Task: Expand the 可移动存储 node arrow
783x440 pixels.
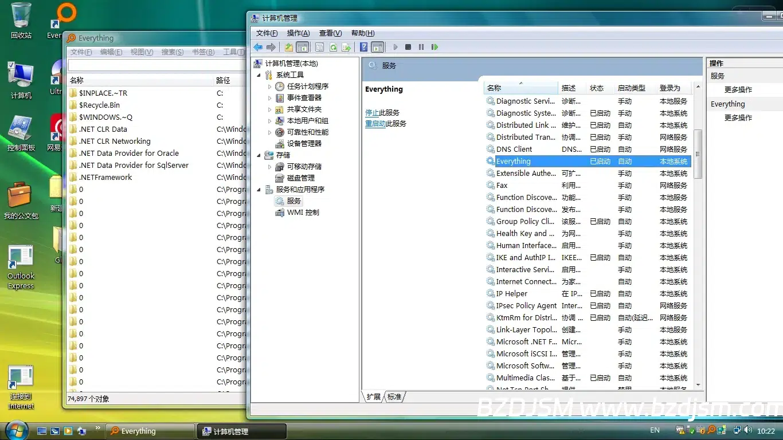Action: 269,167
